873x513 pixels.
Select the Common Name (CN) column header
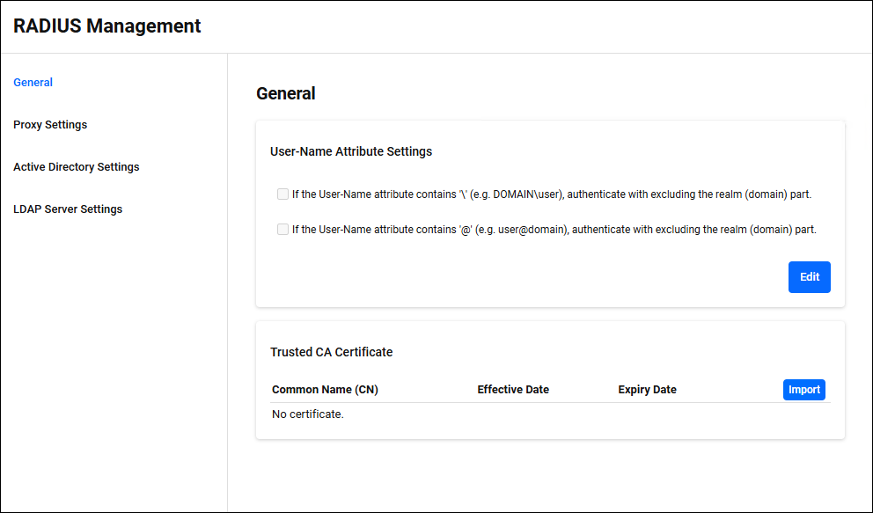pos(325,390)
